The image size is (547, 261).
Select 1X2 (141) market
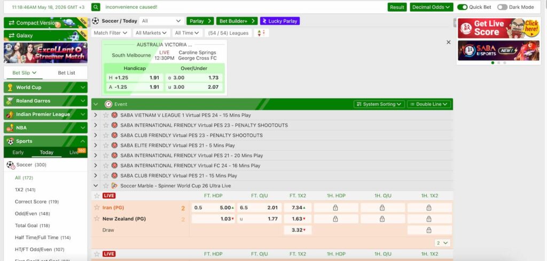pos(25,190)
